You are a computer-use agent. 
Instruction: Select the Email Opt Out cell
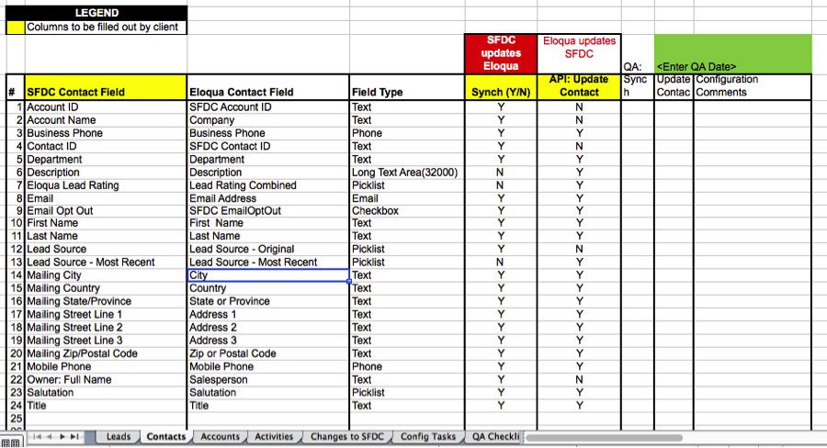click(106, 211)
